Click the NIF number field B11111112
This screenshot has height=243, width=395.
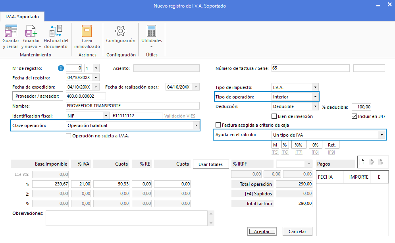137,116
